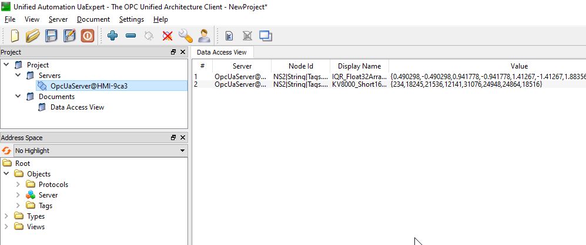Click the value starting with {0.490298

488,76
